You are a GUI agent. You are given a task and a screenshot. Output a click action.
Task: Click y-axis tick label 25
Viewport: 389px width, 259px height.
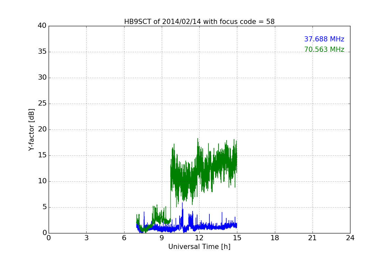[42, 104]
